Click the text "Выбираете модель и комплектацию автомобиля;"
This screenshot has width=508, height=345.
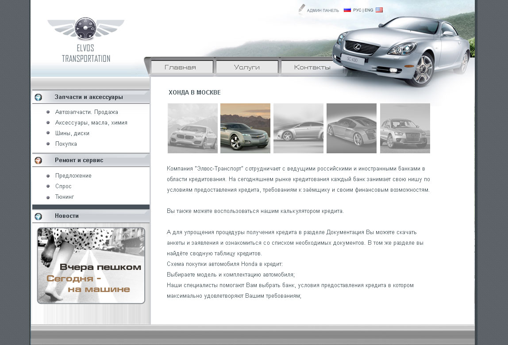point(231,275)
